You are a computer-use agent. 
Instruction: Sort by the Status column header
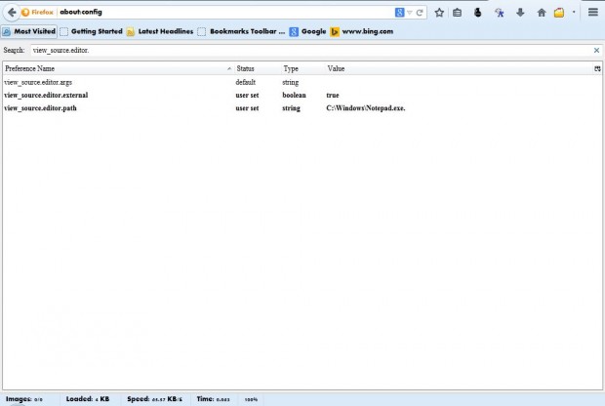(257, 68)
